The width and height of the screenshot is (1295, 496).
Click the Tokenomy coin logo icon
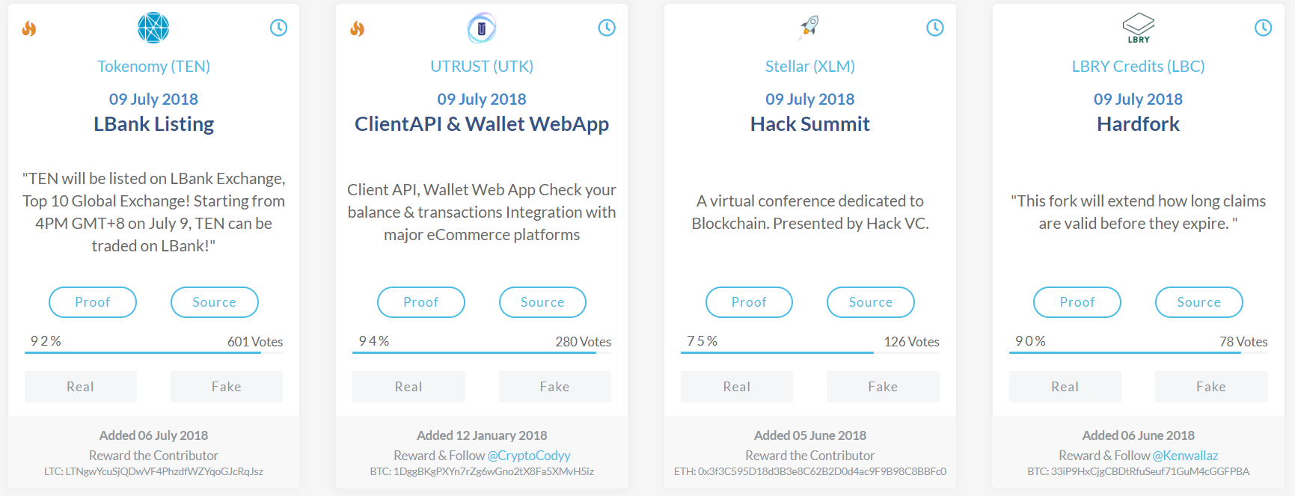click(x=153, y=28)
